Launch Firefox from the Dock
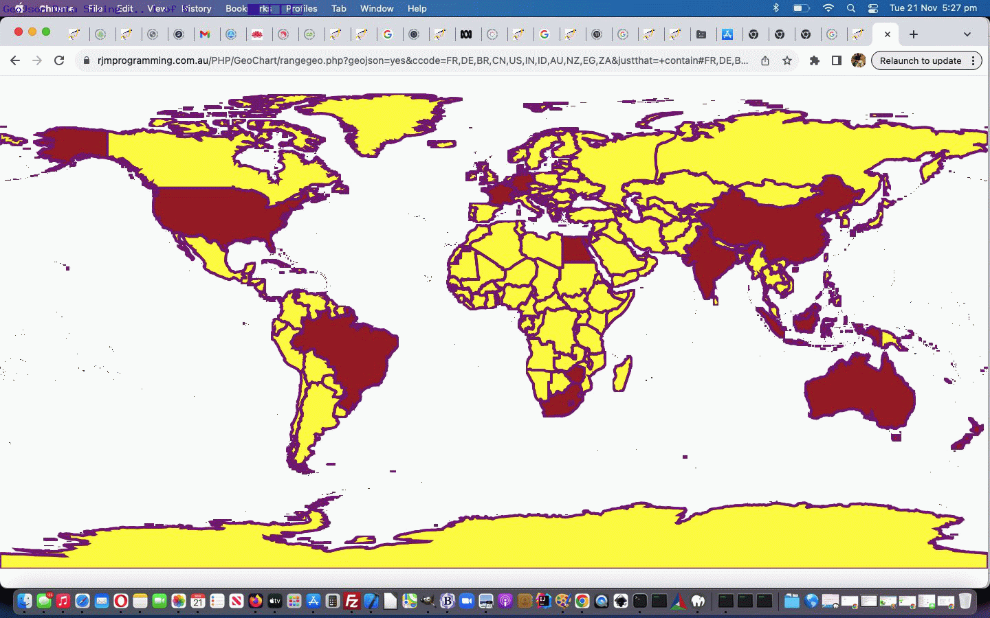 coord(255,602)
